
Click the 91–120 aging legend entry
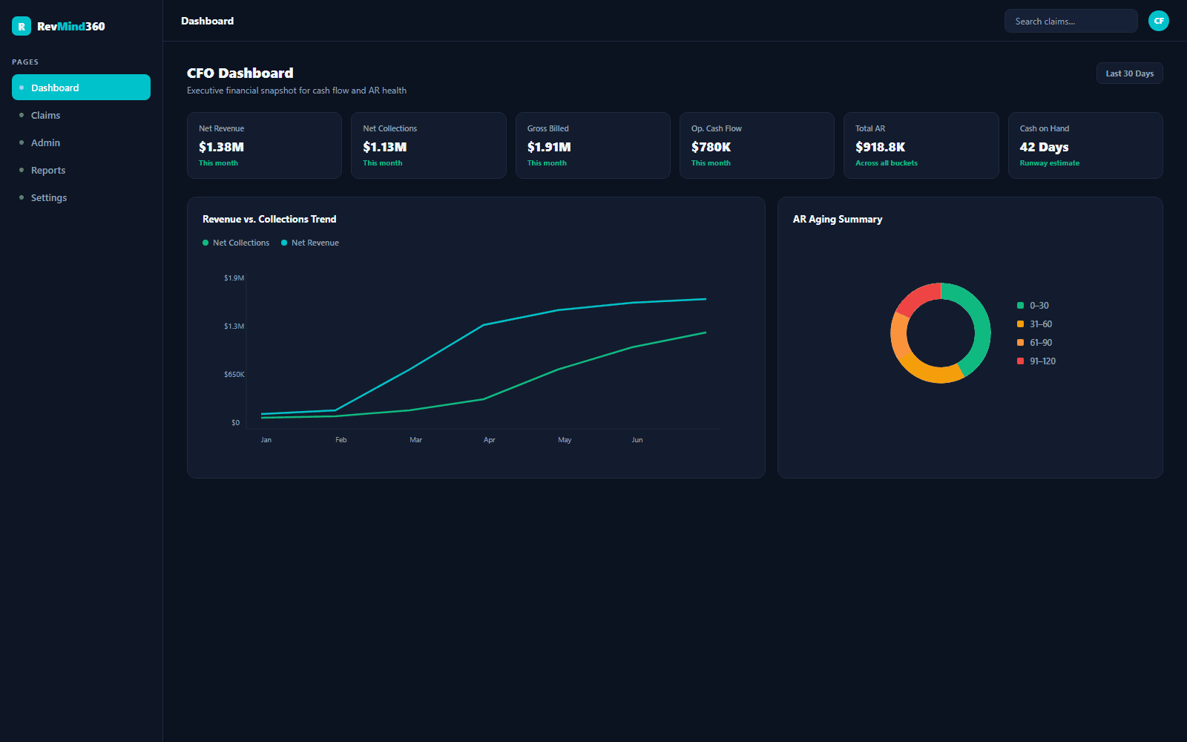coord(1036,361)
